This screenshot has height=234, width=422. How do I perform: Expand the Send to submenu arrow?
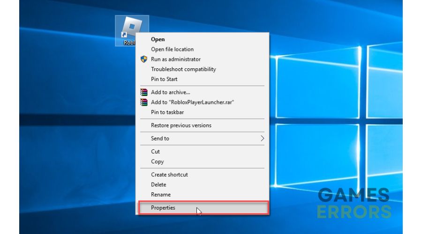click(262, 139)
